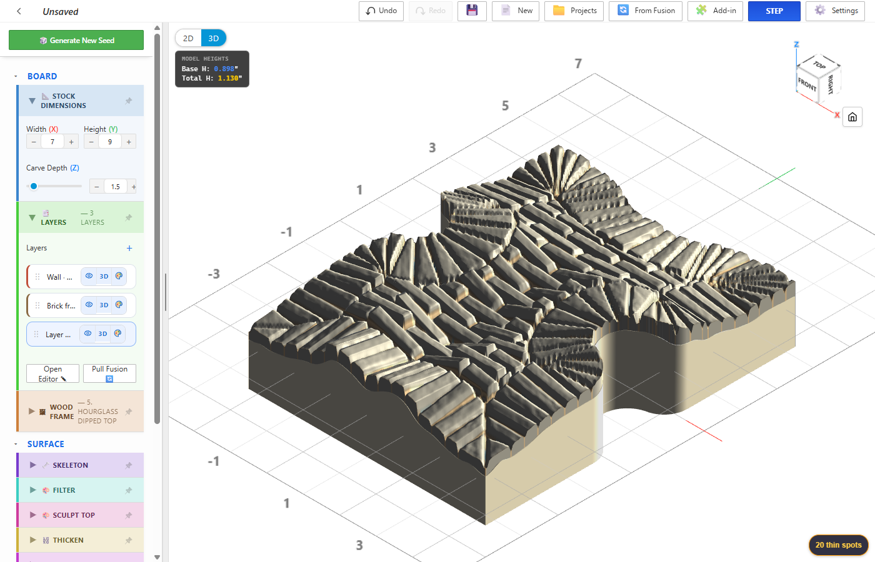Toggle 3D on the selected Layer row
The width and height of the screenshot is (875, 562).
click(x=102, y=333)
